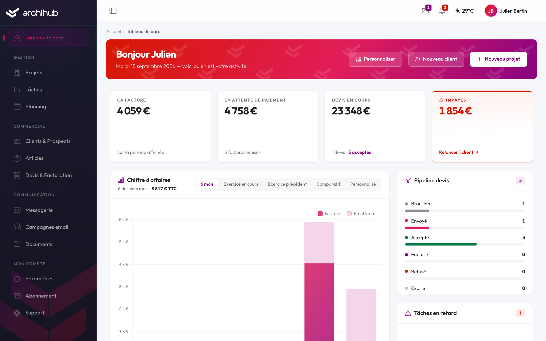Click the Planning calendar icon
Screen dimensions: 546x341
[17, 107]
